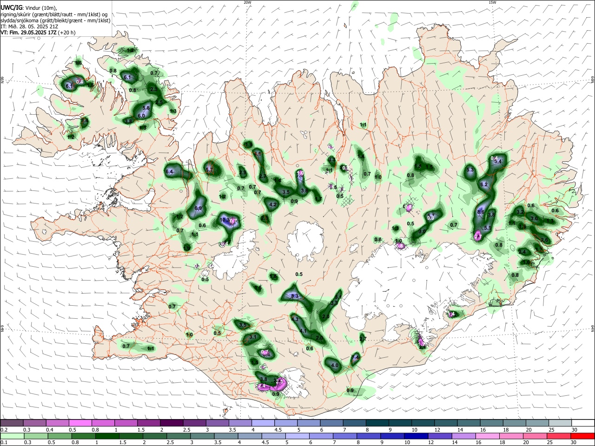The height and width of the screenshot is (446, 595).
Task: Click the 'rigning/skúrir' description line in header
Action: pos(54,14)
